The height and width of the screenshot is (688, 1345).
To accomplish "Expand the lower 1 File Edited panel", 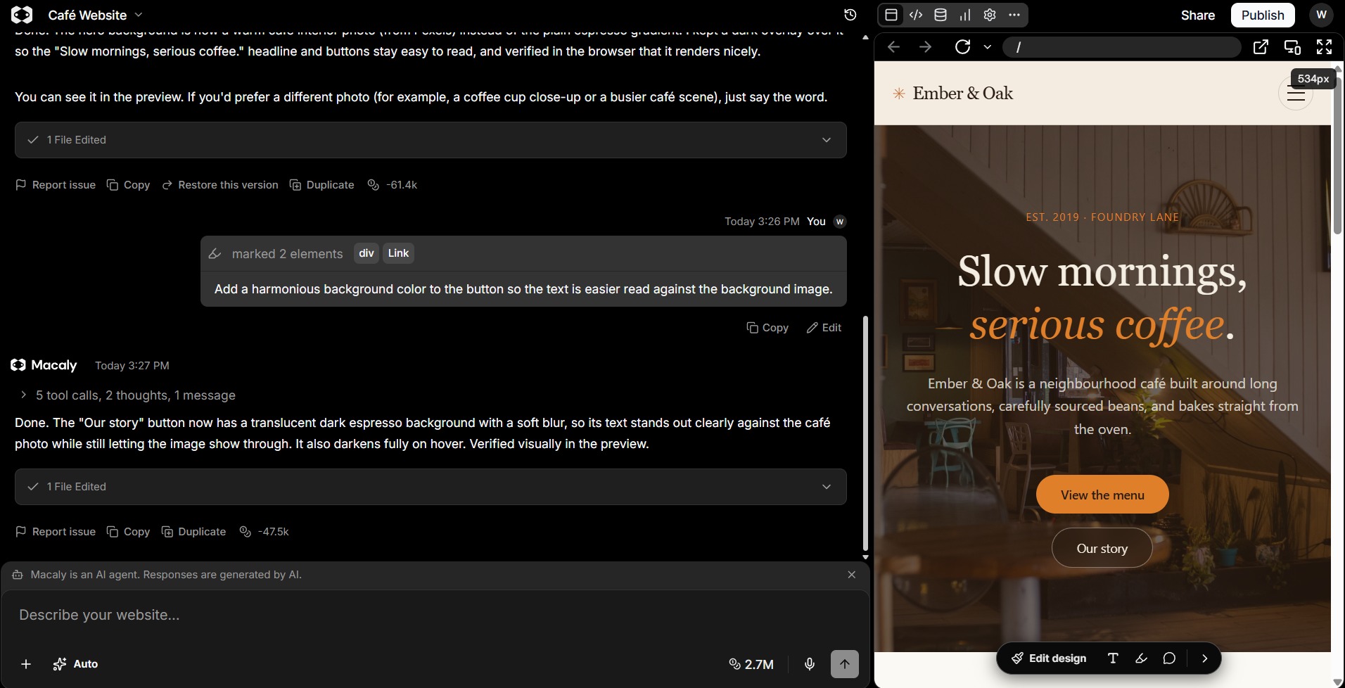I will 431,487.
